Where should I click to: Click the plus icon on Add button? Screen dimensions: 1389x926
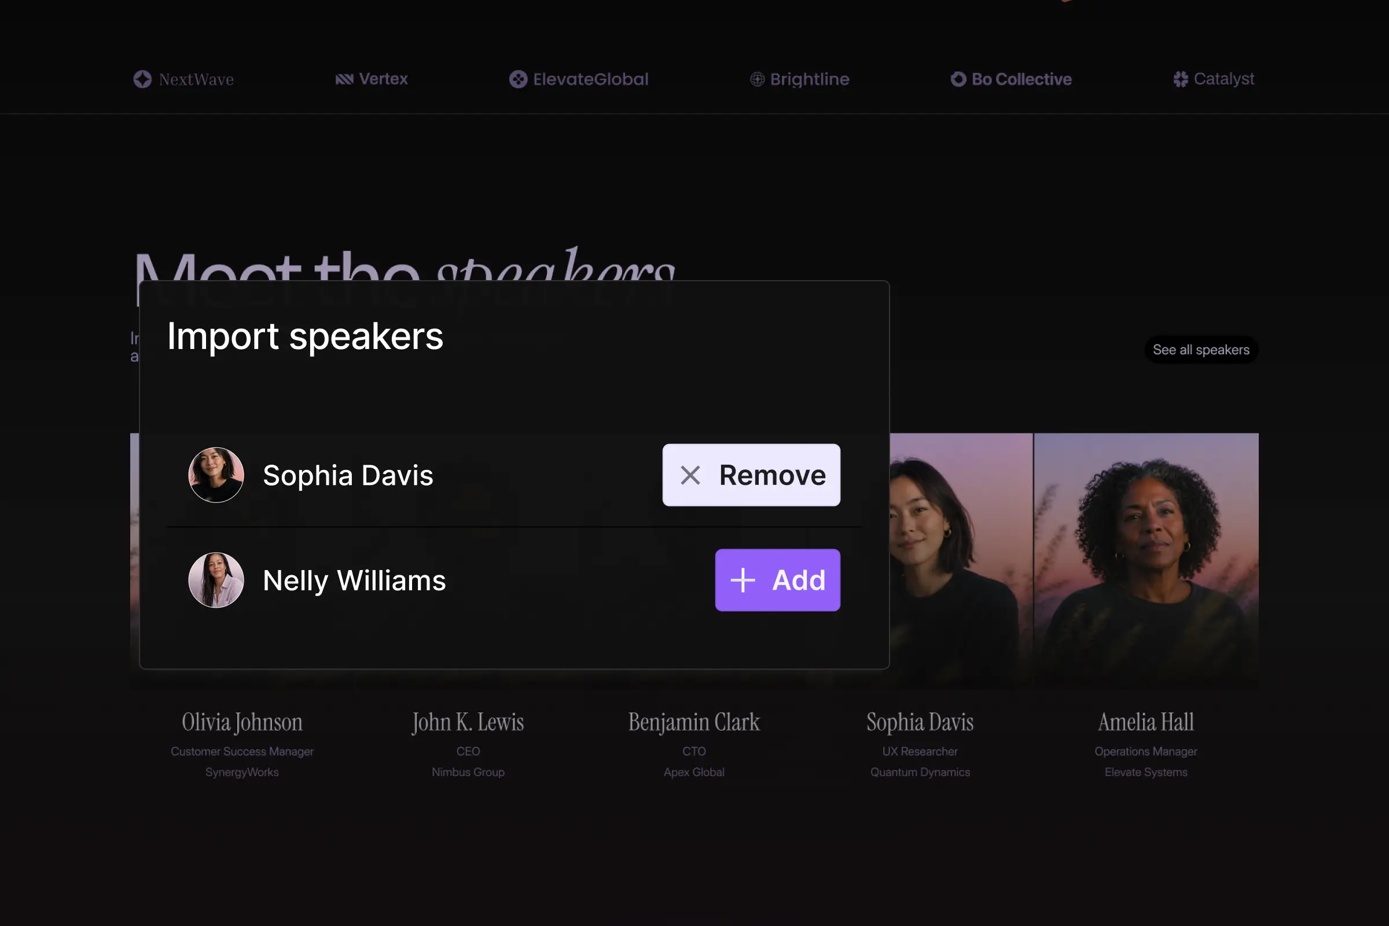743,580
